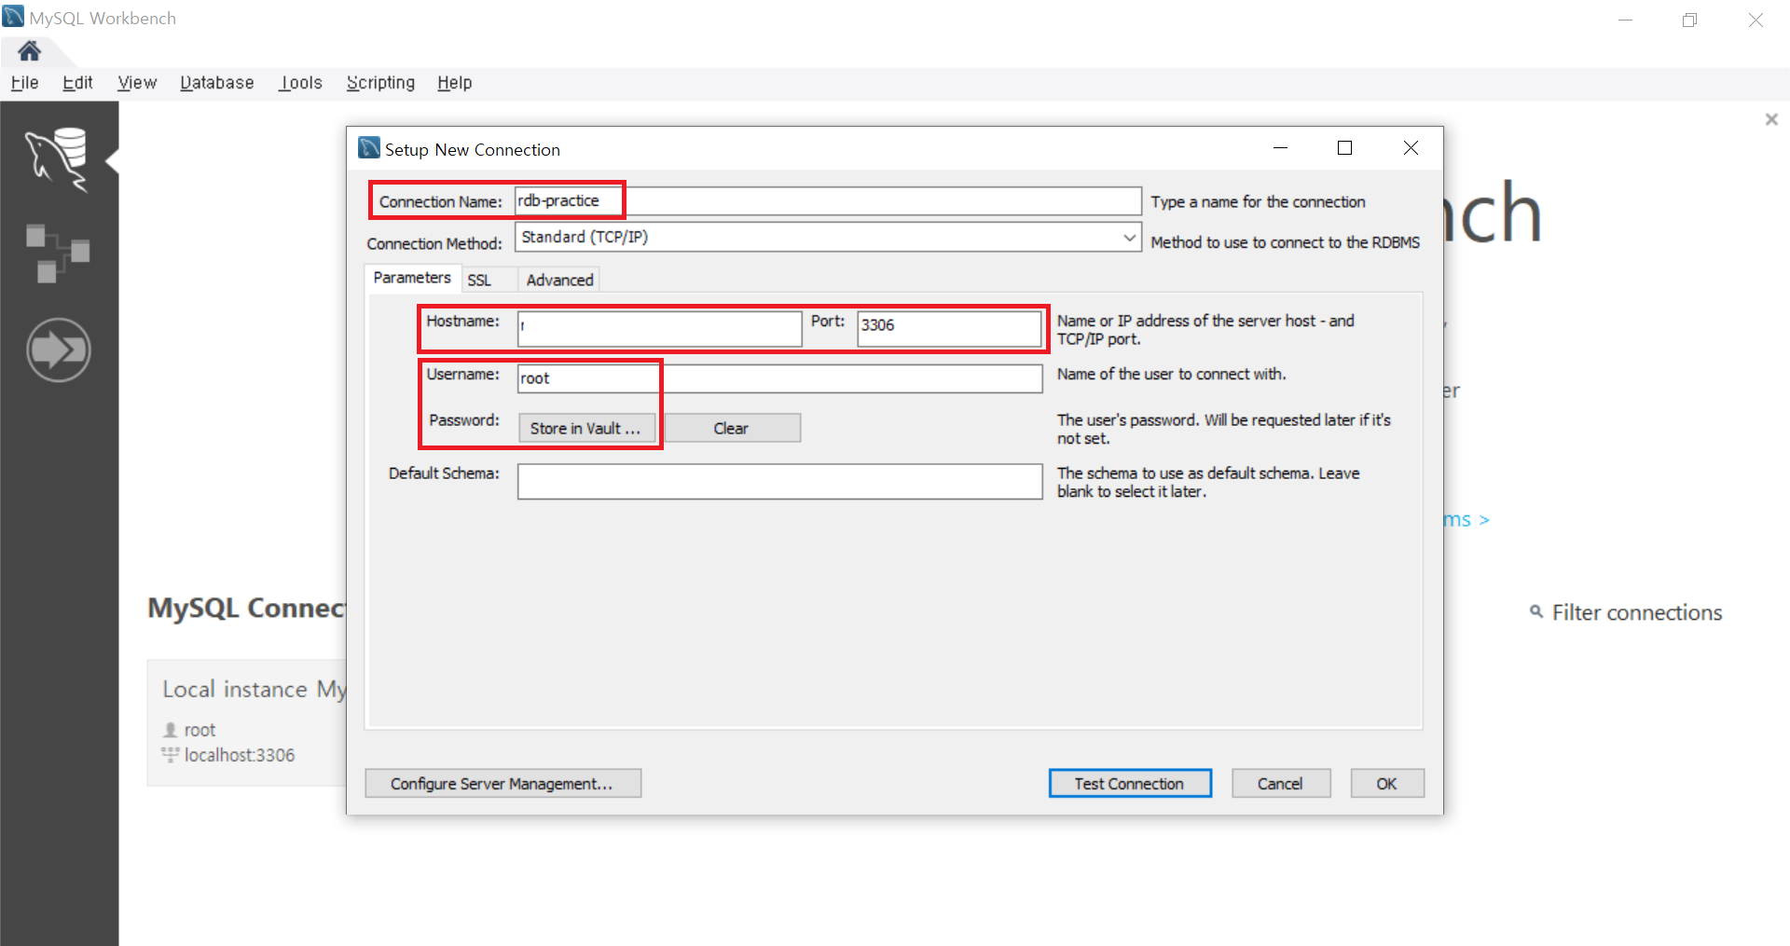Screen dimensions: 1790x946
Task: Select the MySQL connections dolphin sidebar icon
Action: coord(58,160)
